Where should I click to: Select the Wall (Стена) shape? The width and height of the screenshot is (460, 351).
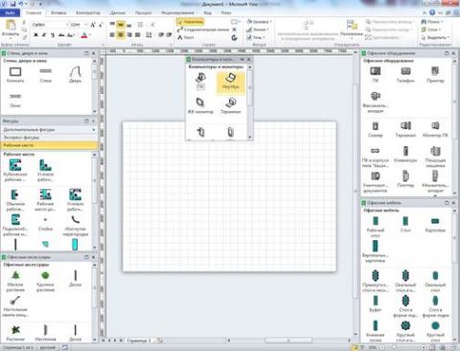46,76
